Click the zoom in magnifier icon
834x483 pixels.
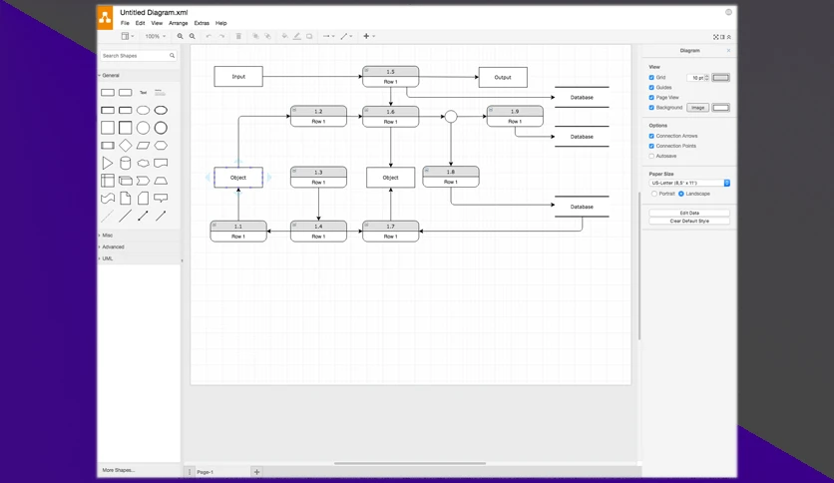[x=180, y=36]
